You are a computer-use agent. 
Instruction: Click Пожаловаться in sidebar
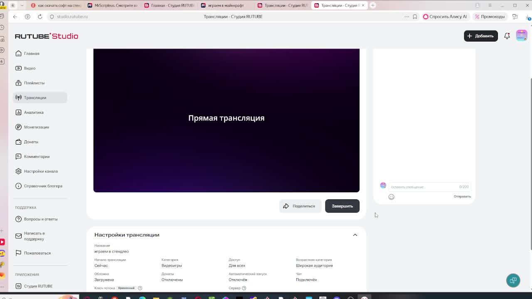click(40, 253)
